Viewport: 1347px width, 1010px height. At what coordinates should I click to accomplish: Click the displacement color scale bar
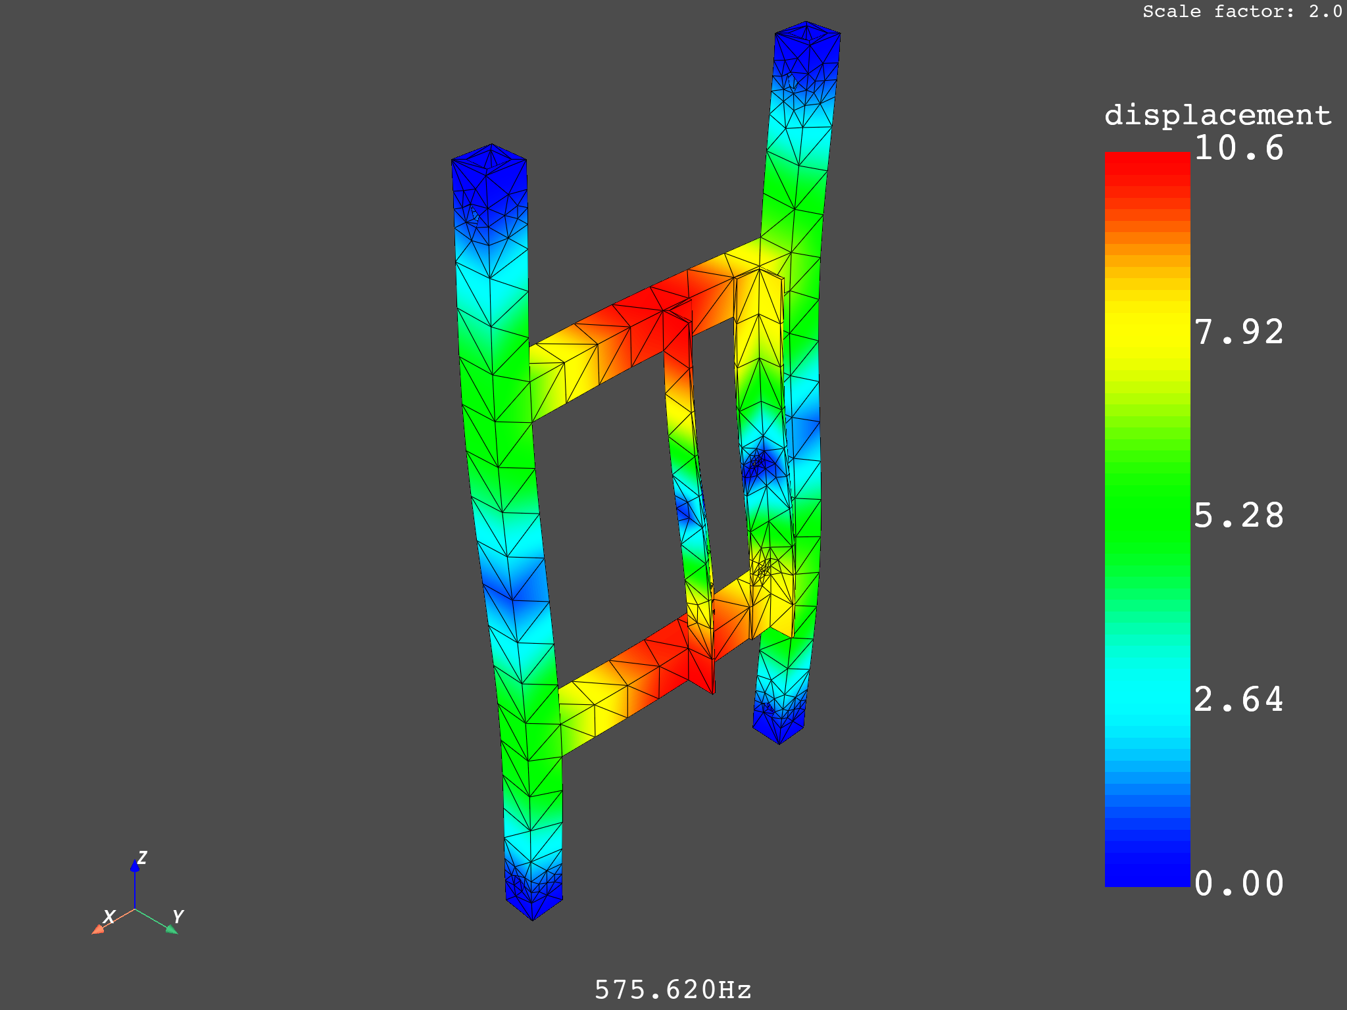(1147, 519)
